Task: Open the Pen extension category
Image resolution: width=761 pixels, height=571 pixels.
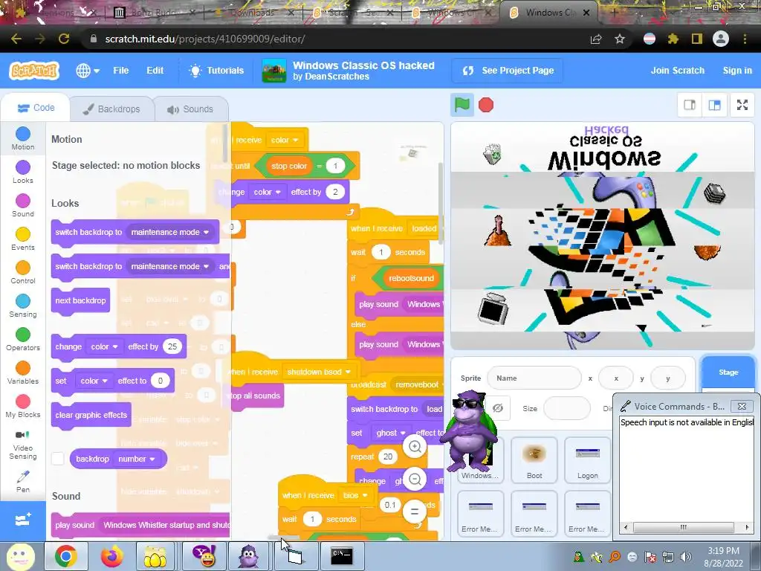Action: coord(23,481)
